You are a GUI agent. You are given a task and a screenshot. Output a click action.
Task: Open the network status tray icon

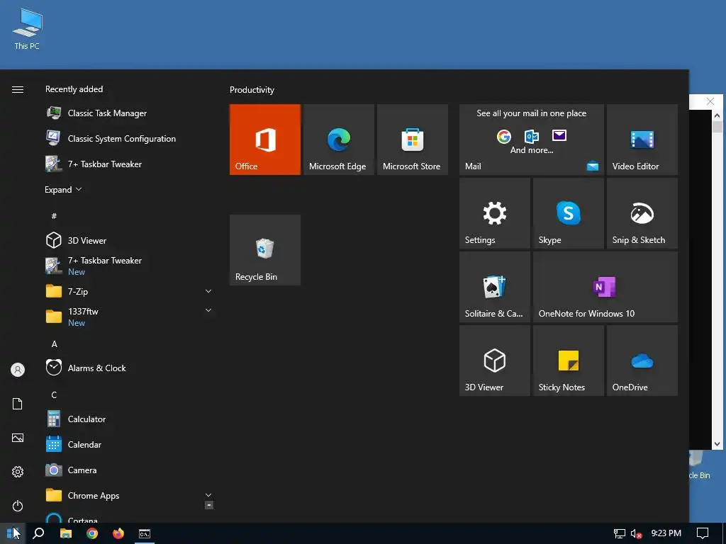click(x=620, y=534)
